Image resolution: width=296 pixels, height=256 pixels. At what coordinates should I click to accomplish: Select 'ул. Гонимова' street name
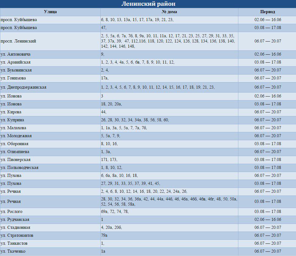pyautogui.click(x=13, y=78)
